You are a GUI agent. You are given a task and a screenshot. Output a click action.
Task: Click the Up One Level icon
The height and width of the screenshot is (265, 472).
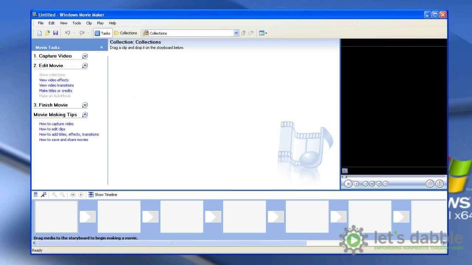[x=243, y=33]
